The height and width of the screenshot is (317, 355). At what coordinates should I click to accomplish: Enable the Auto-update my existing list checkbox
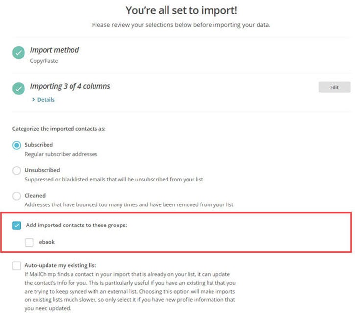coord(17,266)
